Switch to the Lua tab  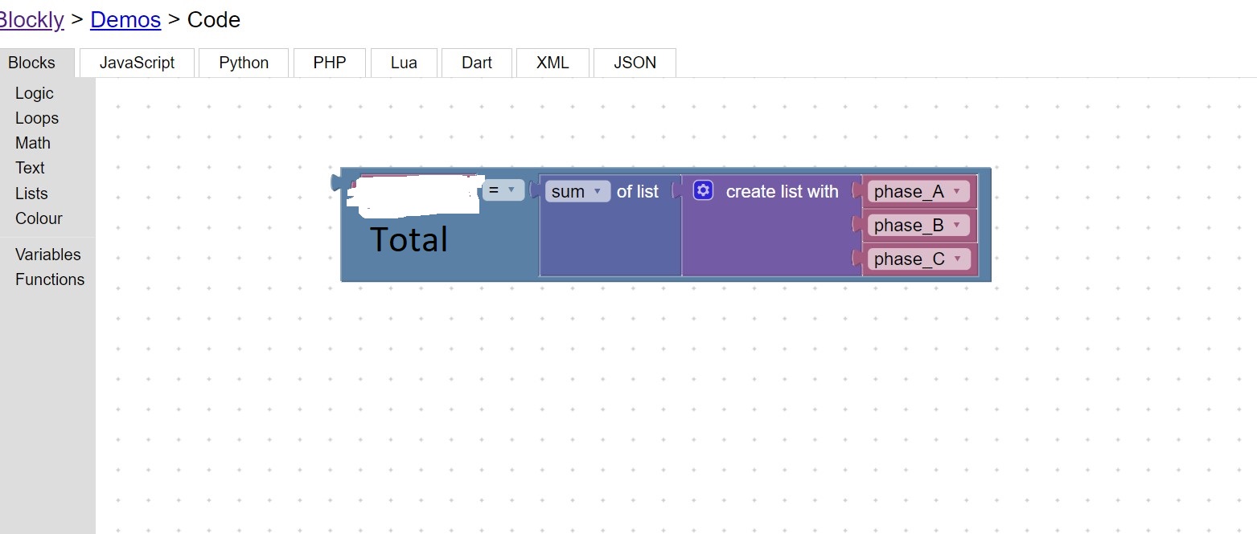(404, 63)
